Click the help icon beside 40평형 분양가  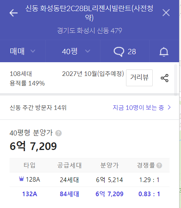(58, 133)
